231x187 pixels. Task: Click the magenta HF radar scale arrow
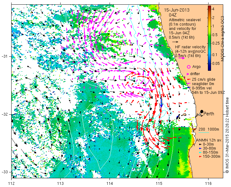point(181,58)
